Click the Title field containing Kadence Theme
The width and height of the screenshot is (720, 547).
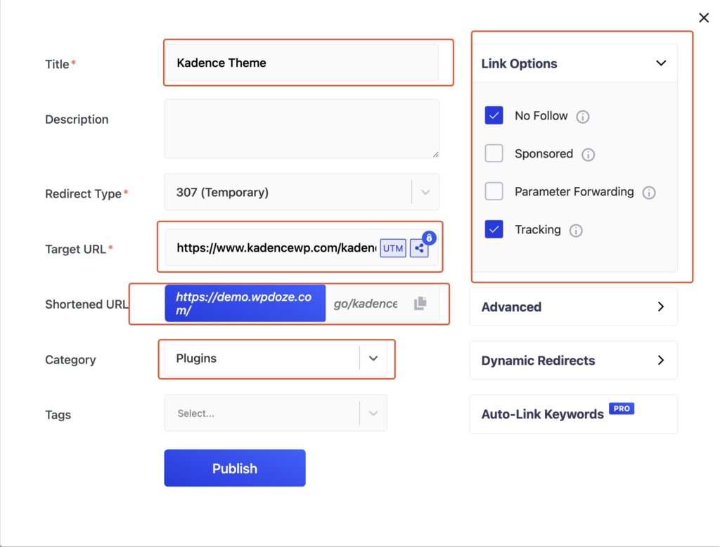301,63
